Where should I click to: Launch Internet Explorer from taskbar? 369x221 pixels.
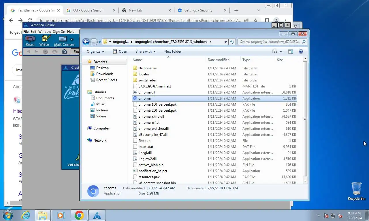(26, 215)
